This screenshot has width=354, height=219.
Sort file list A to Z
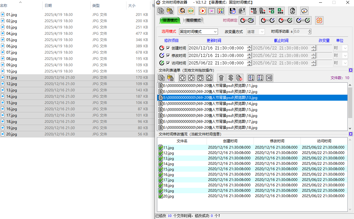coord(251,78)
